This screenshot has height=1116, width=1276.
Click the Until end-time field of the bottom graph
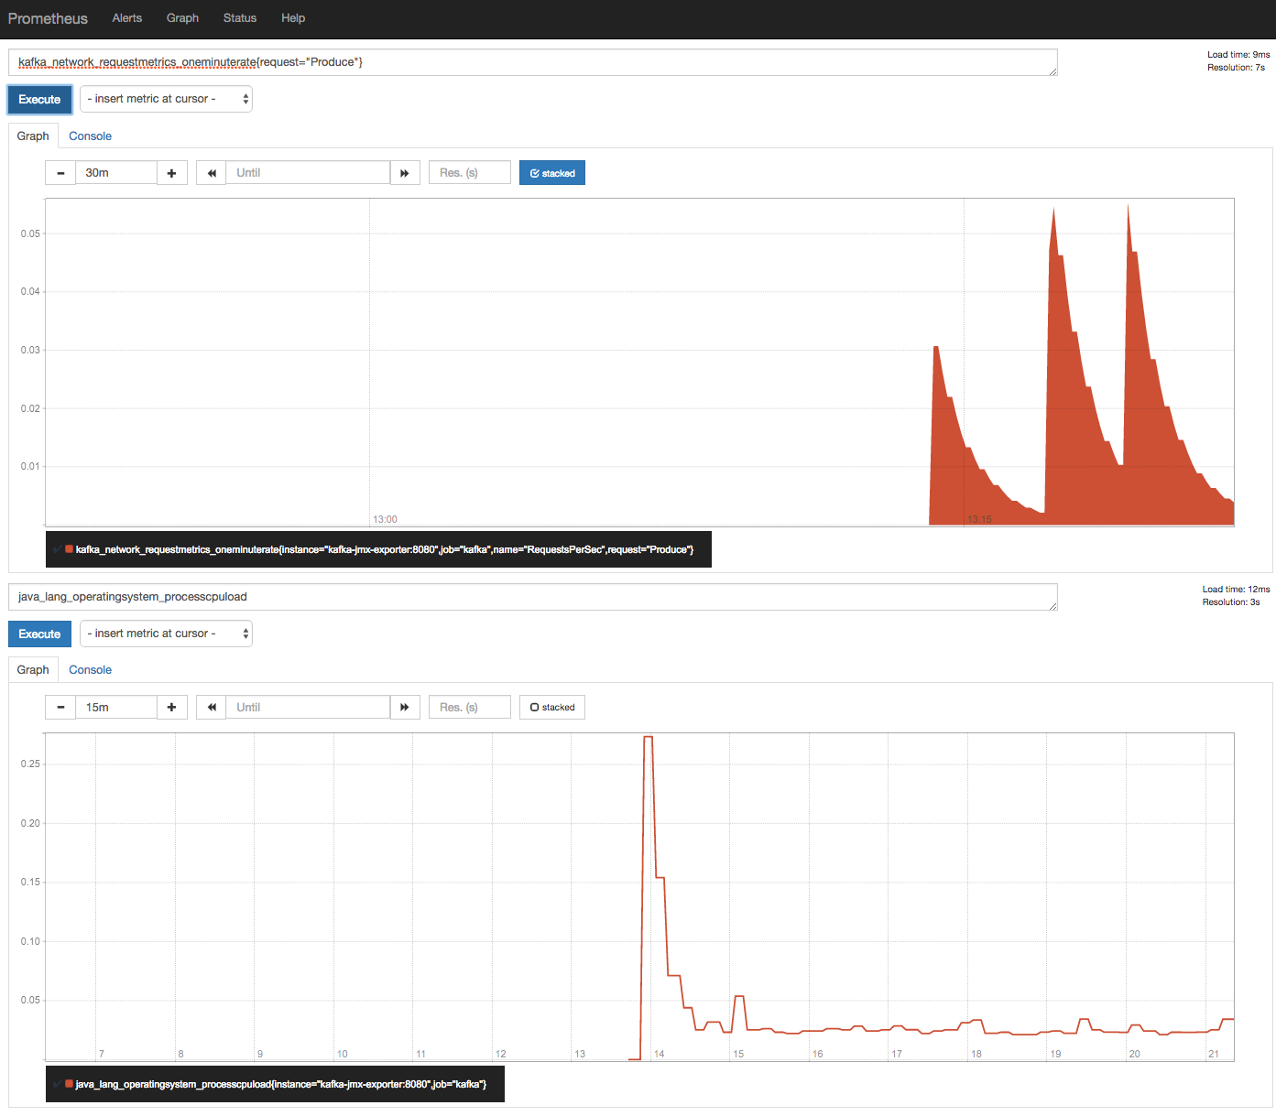308,707
